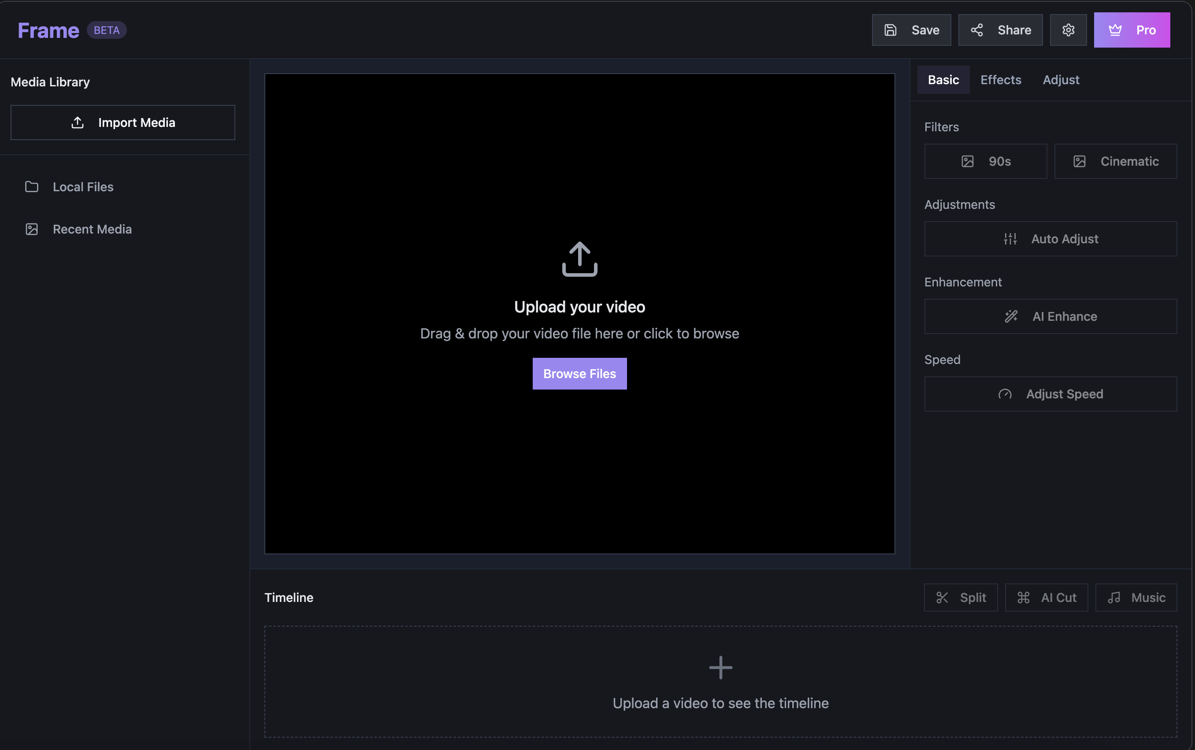Switch to the Adjust tab
The image size is (1195, 750).
(1061, 80)
